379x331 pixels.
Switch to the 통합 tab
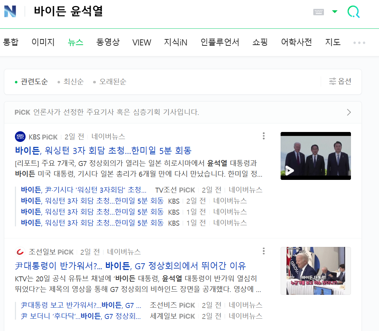[11, 42]
